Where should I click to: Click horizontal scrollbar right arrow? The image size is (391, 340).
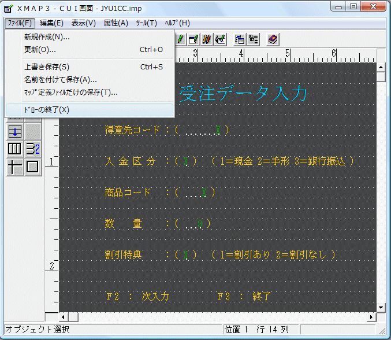point(371,317)
